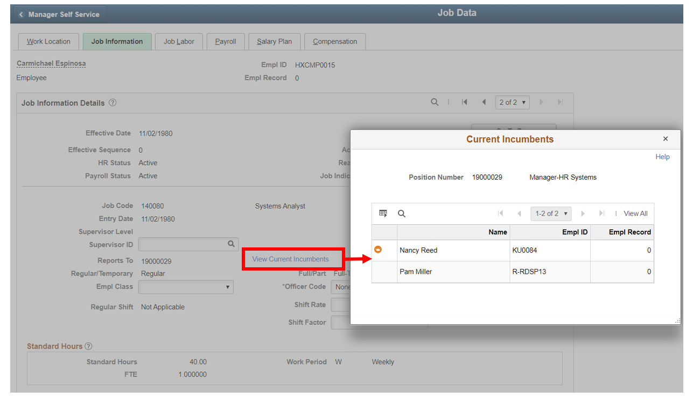
Task: Go to previous page of incumbents grid
Action: pyautogui.click(x=519, y=214)
